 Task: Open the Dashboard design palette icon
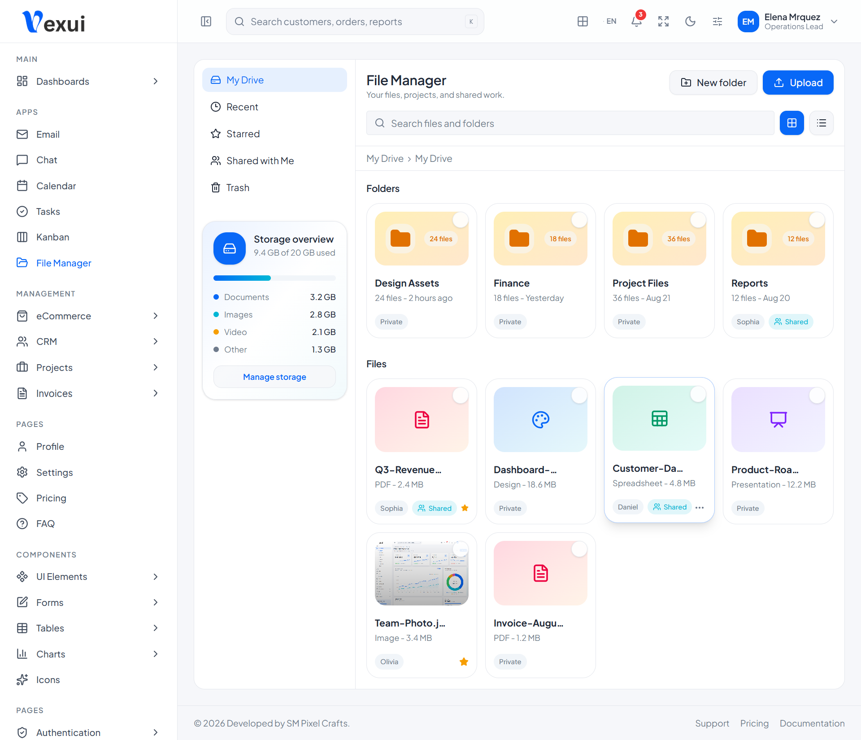[540, 420]
